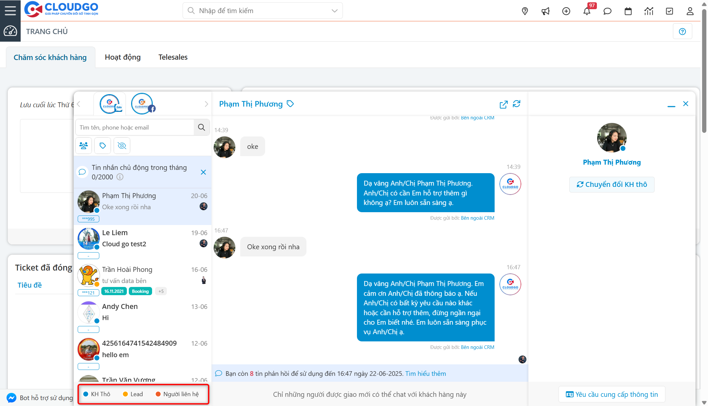708x406 pixels.
Task: Click the right arrow next to channel avatars
Action: [206, 104]
